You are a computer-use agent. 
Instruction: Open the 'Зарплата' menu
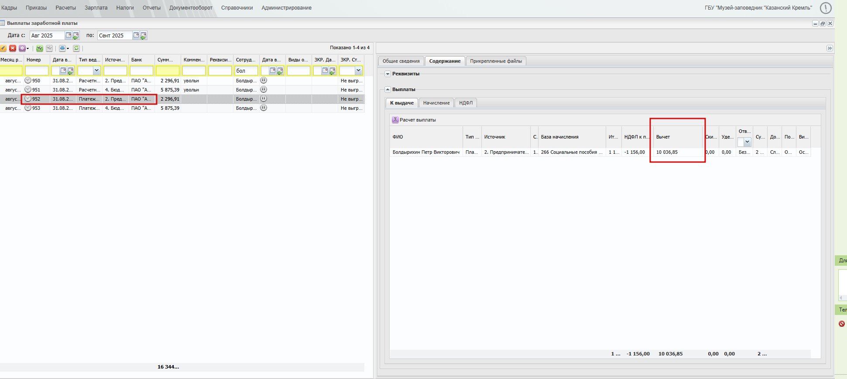point(96,8)
